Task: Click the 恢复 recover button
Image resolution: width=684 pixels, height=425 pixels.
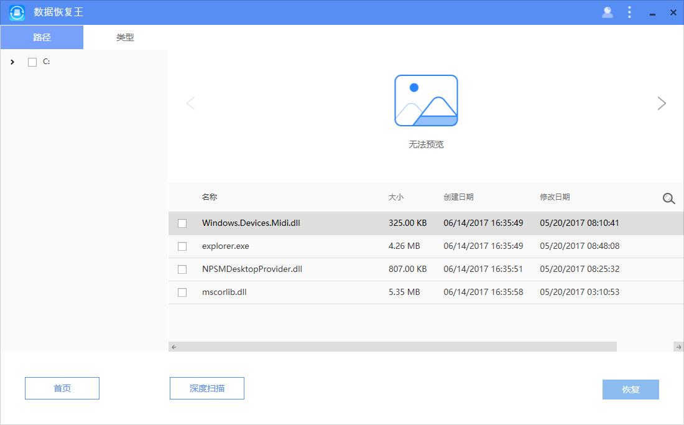Action: click(x=631, y=390)
